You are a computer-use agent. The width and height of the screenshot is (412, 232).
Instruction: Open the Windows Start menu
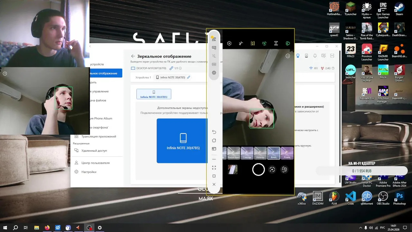tap(5, 227)
